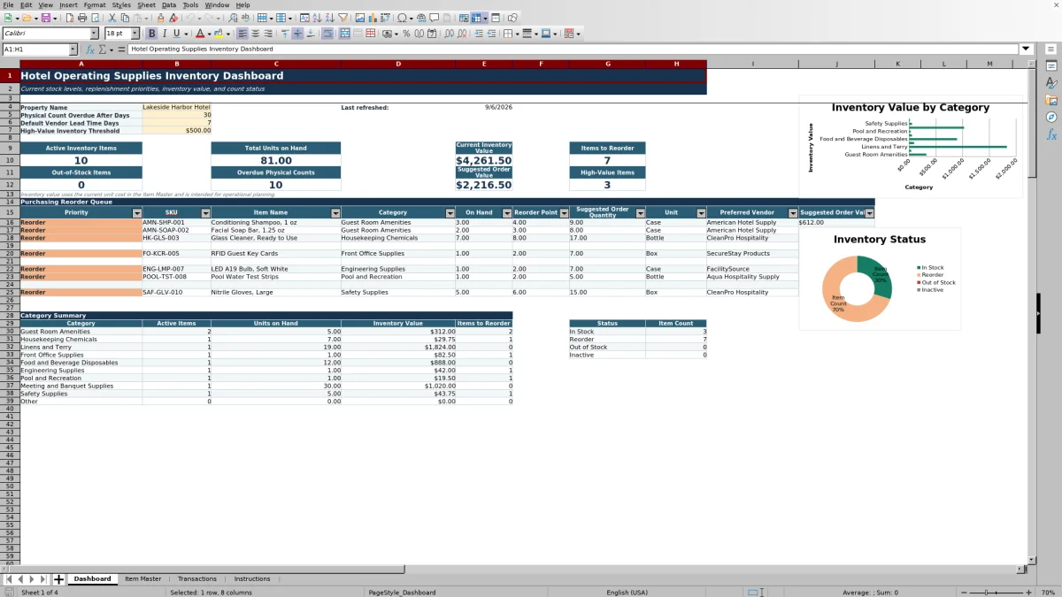Open the Category column filter dropdown

point(450,212)
